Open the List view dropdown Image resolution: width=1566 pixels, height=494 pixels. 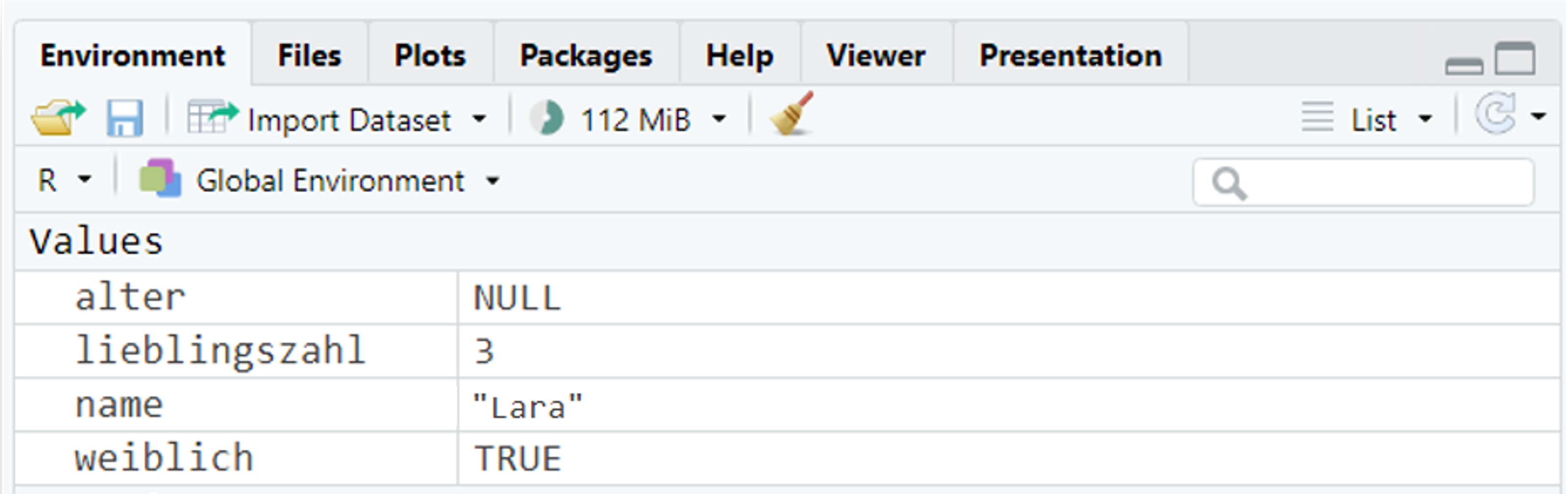click(x=1423, y=119)
